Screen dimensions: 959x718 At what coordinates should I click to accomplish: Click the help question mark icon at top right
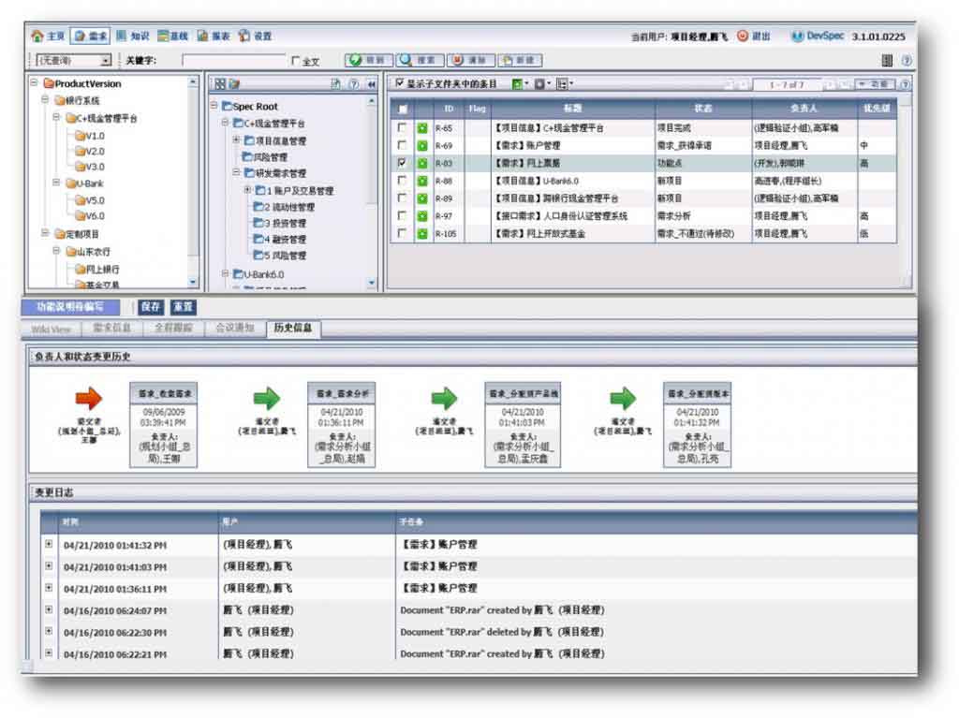point(906,61)
